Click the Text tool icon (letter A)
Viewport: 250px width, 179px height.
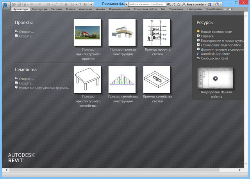click(x=66, y=4)
